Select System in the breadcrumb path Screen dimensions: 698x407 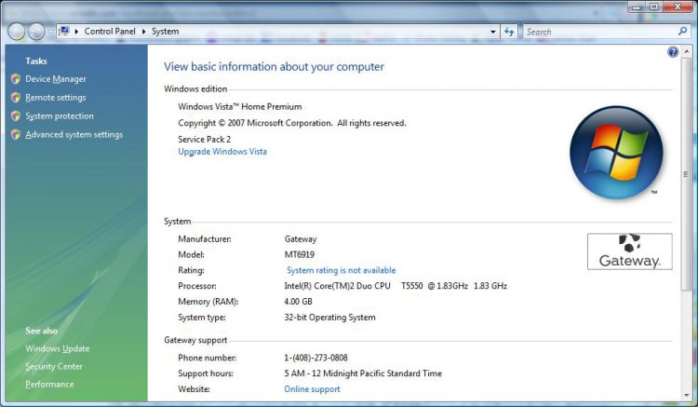point(165,32)
